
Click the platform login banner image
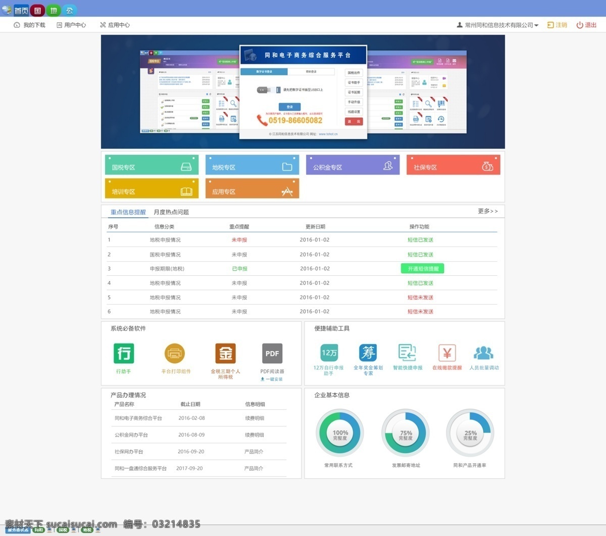303,92
